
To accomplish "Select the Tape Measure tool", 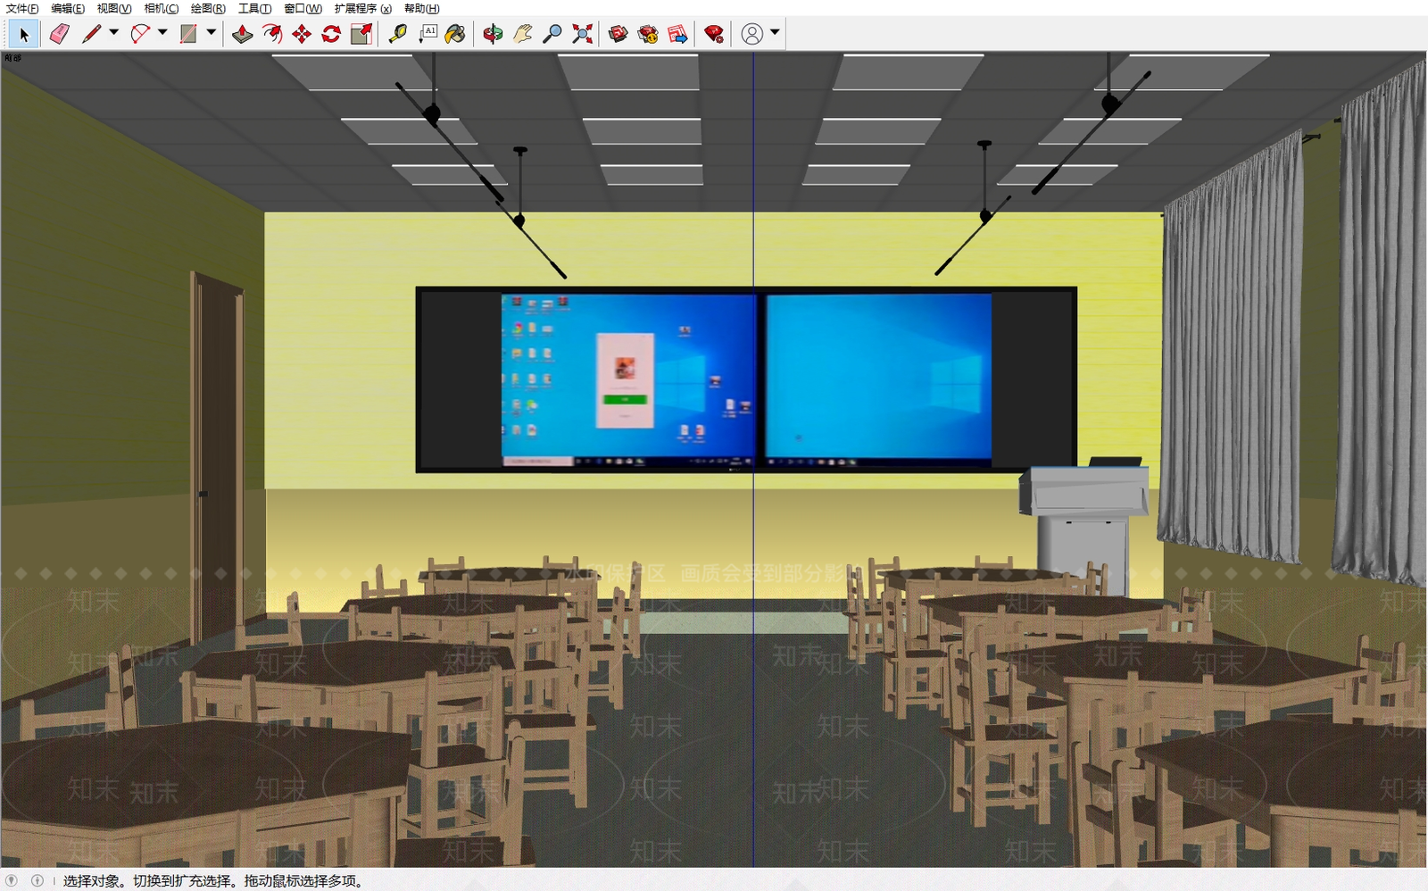I will 397,34.
